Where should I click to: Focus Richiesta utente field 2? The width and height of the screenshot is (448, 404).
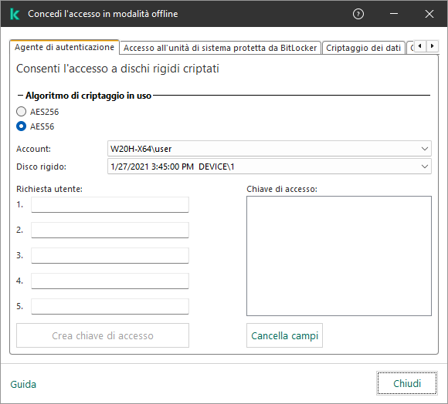110,230
